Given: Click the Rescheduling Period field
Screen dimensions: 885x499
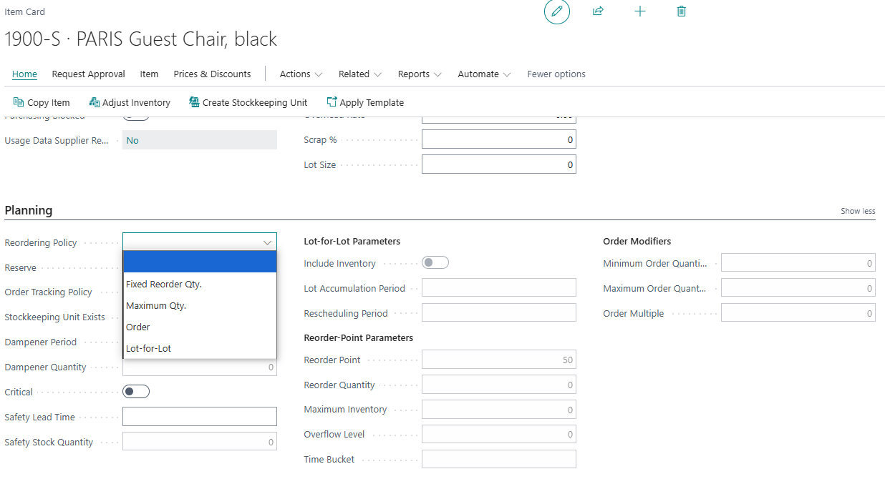Looking at the screenshot, I should tap(498, 313).
